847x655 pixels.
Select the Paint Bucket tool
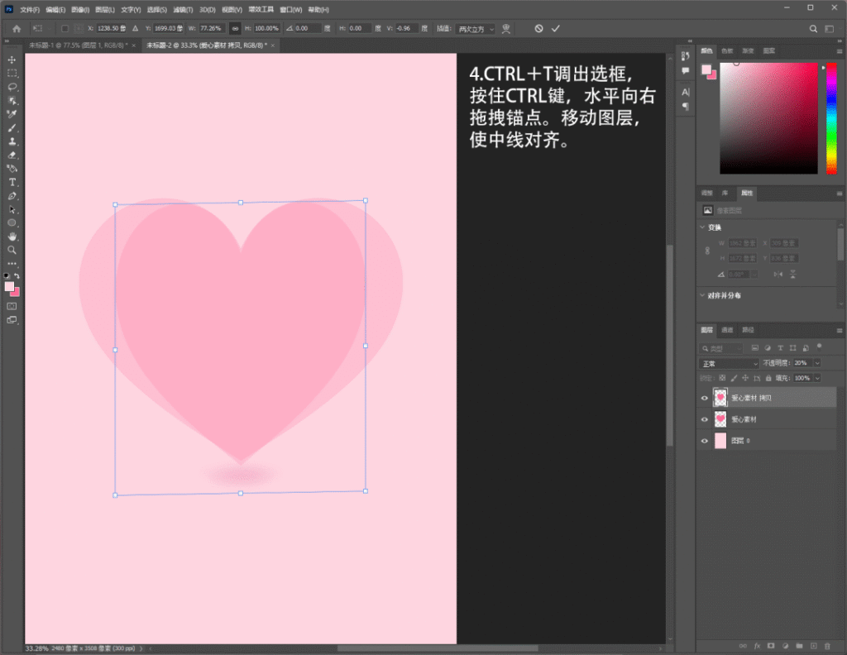pos(12,169)
